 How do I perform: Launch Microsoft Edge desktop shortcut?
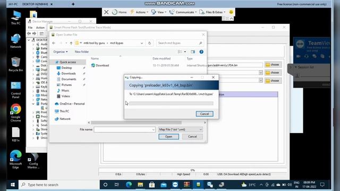click(15, 159)
